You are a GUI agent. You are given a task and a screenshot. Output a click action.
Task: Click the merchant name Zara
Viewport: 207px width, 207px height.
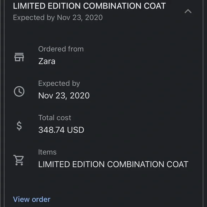pos(47,61)
